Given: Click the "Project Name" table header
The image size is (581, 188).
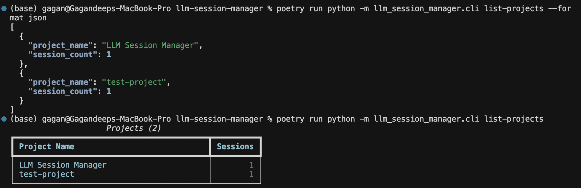Looking at the screenshot, I should point(47,147).
